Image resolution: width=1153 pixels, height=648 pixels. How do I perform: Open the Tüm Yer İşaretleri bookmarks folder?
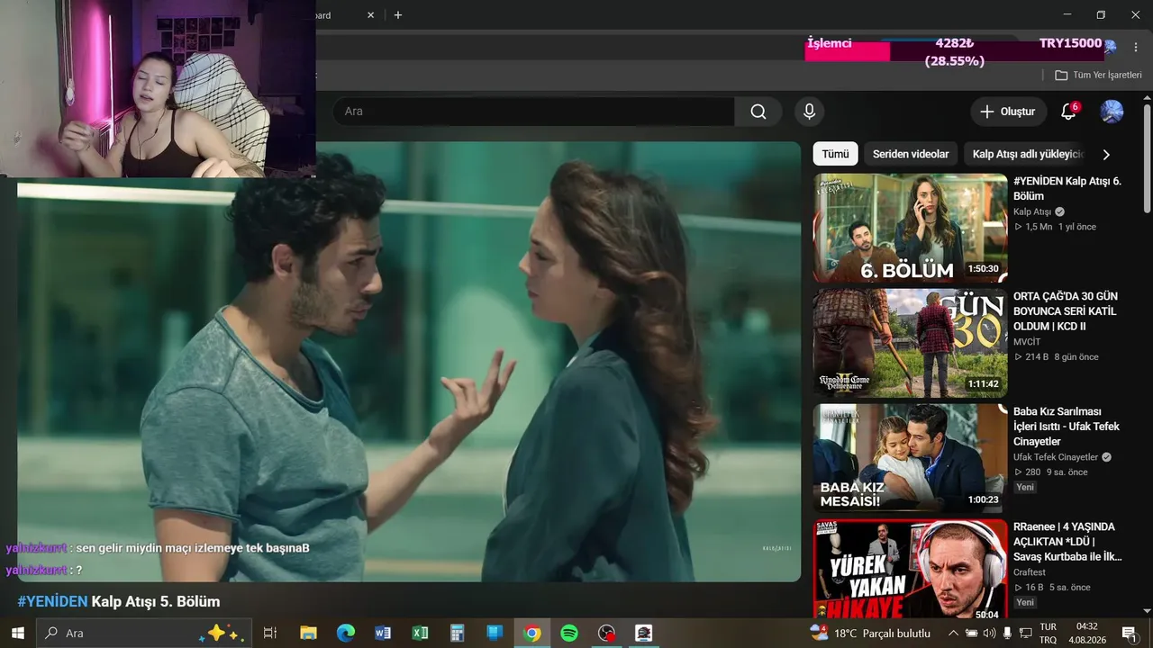[1098, 76]
